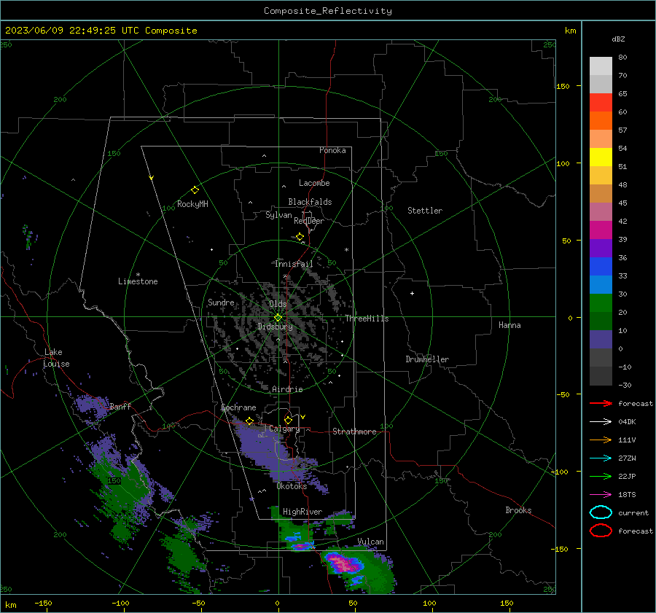Screen dimensions: 656x613
Task: Select the 65 dBZ red swatch
Action: pyautogui.click(x=601, y=102)
